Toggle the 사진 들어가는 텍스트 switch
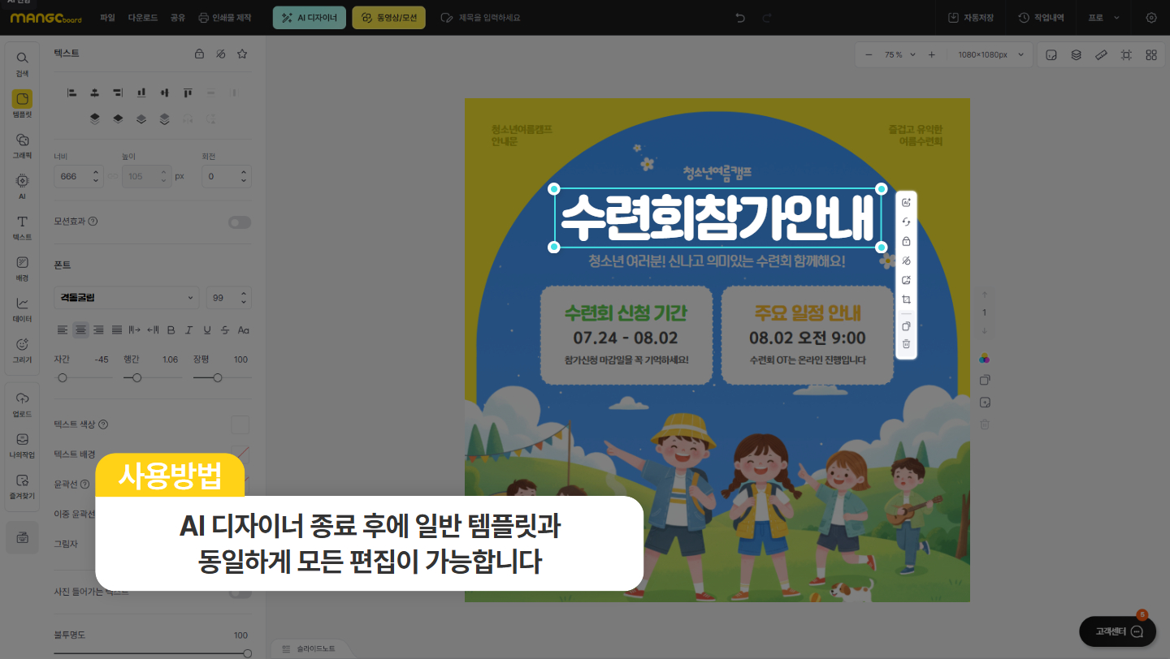The height and width of the screenshot is (659, 1170). [x=239, y=592]
